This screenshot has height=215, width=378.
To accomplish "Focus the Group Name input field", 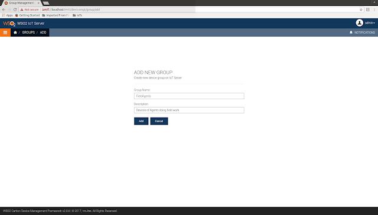I will 189,96.
